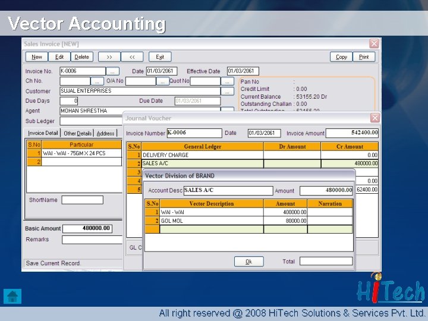Open the Quot No lookup ellipsis button

pos(227,81)
